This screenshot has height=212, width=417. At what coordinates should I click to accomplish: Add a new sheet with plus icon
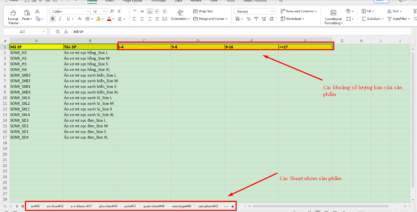point(232,207)
